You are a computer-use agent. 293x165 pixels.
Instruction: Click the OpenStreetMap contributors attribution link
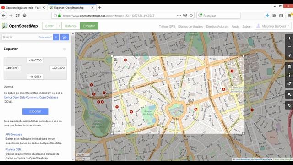coord(253,159)
